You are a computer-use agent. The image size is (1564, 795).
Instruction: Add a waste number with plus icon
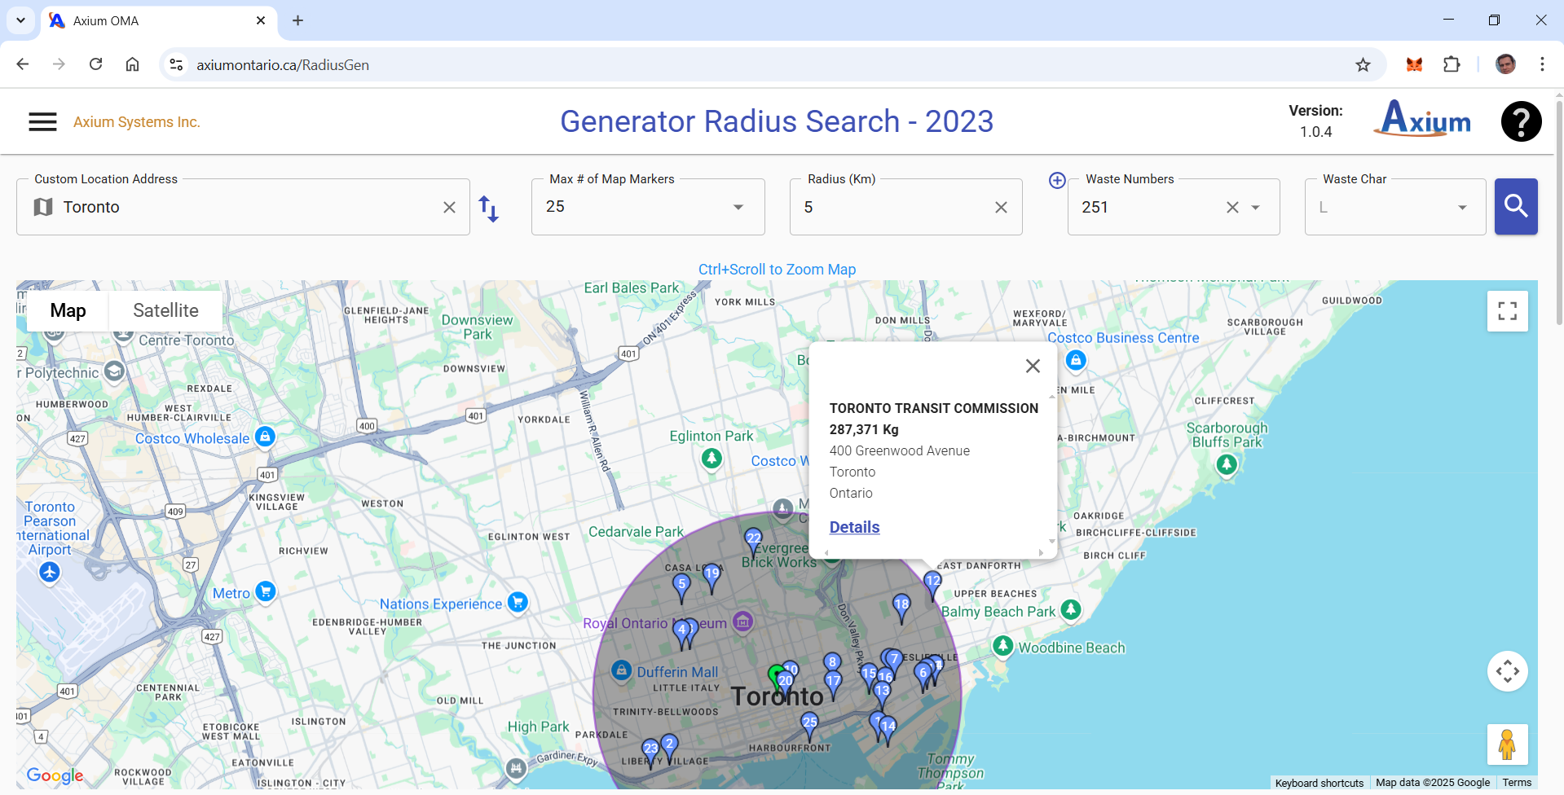[x=1057, y=180]
